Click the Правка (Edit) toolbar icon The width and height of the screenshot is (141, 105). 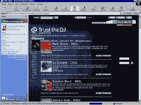(x=122, y=8)
